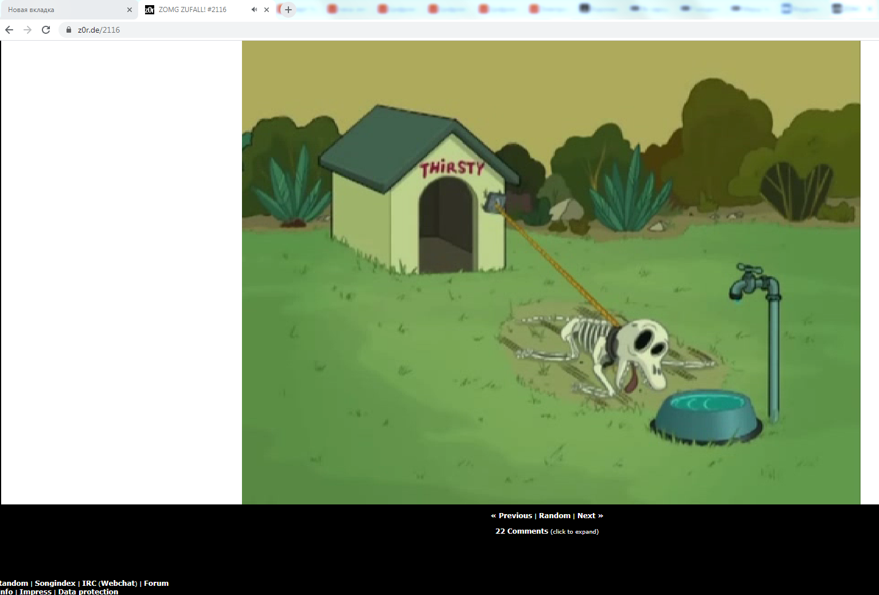The image size is (879, 595).
Task: Go back with the browser back arrow
Action: 9,30
